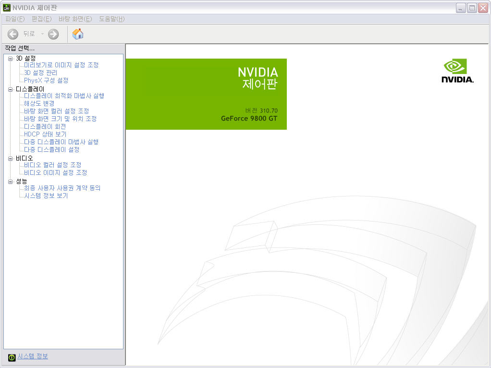Click the 버전 310.70 version text
Image resolution: width=491 pixels, height=368 pixels.
(261, 110)
